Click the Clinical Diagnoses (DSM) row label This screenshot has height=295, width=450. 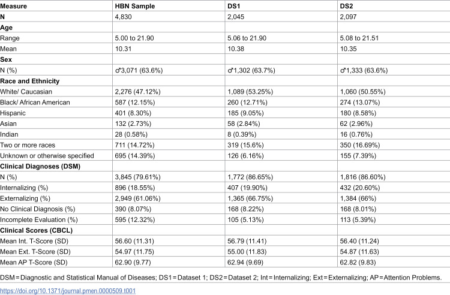point(40,166)
